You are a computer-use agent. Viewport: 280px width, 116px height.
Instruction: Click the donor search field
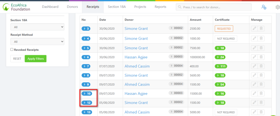point(214,7)
